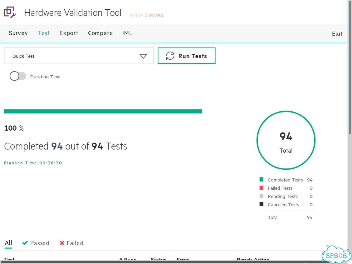
Task: Click the green test progress bar
Action: point(103,111)
